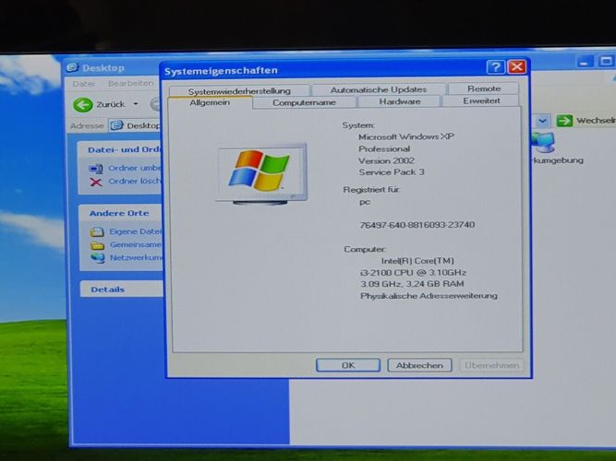Screen dimensions: 616x461
Task: Open the Zurück history dropdown arrow
Action: click(136, 104)
